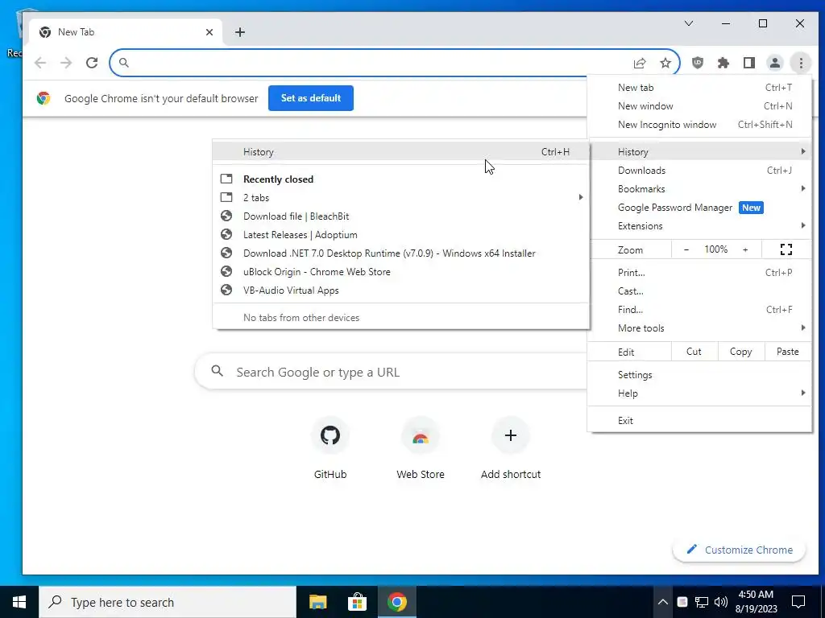
Task: Close the New Tab tab
Action: click(209, 32)
